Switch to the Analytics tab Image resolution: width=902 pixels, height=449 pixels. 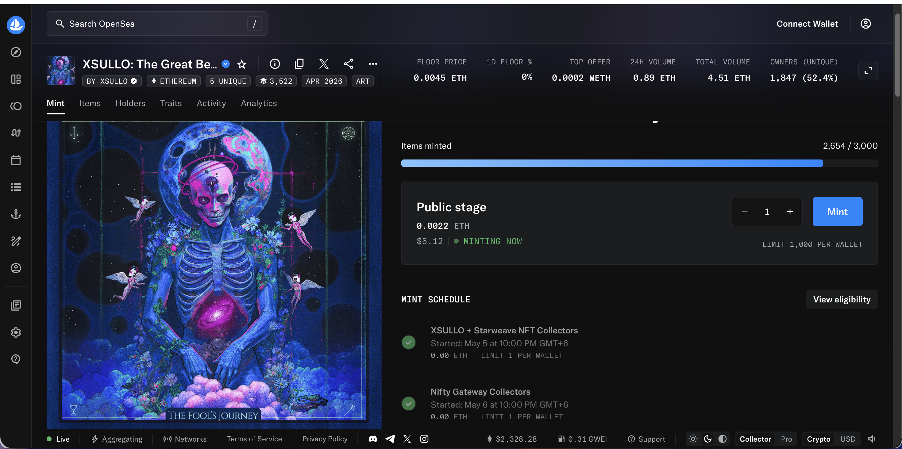[259, 103]
